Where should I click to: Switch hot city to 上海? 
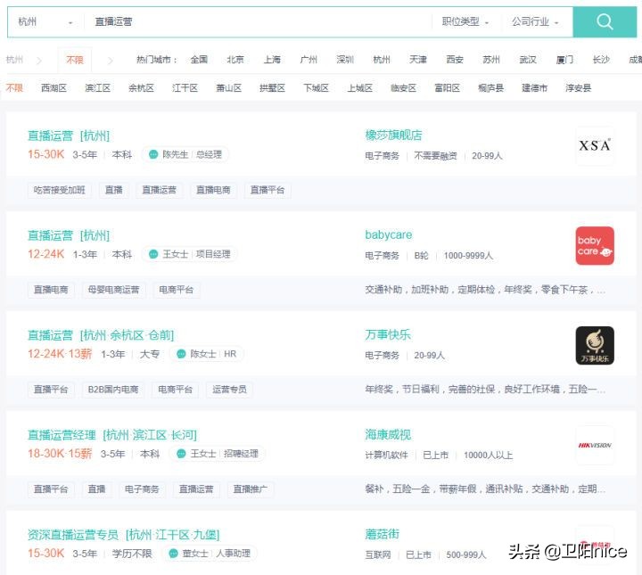272,60
